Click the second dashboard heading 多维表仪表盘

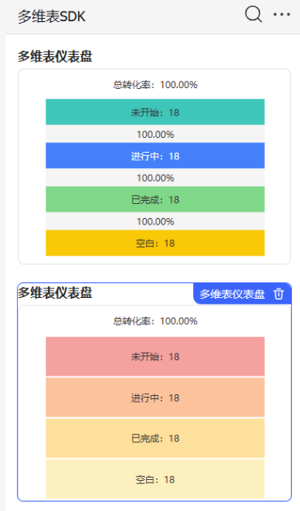coord(55,293)
